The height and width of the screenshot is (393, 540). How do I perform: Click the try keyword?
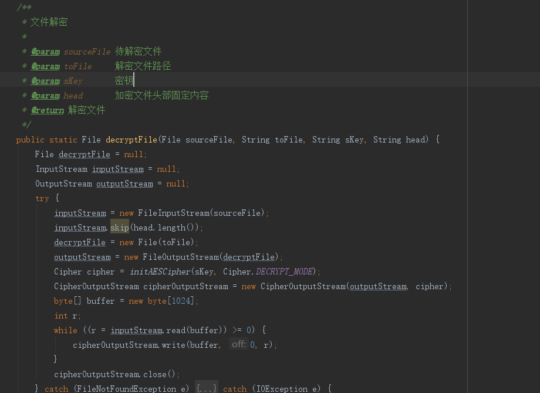[x=42, y=198]
